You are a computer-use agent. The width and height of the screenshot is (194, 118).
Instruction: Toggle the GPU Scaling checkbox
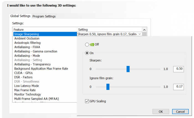point(87,101)
